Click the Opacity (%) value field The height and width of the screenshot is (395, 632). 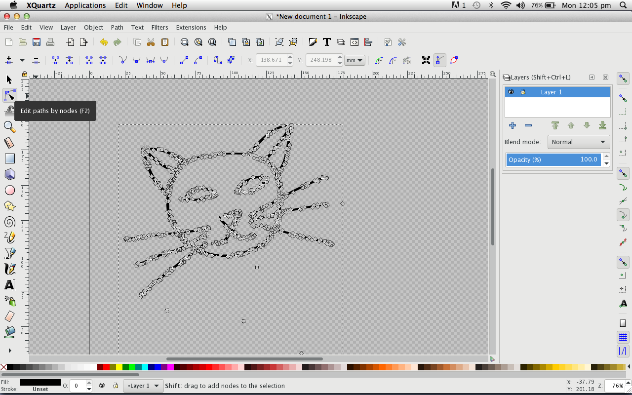click(x=553, y=159)
